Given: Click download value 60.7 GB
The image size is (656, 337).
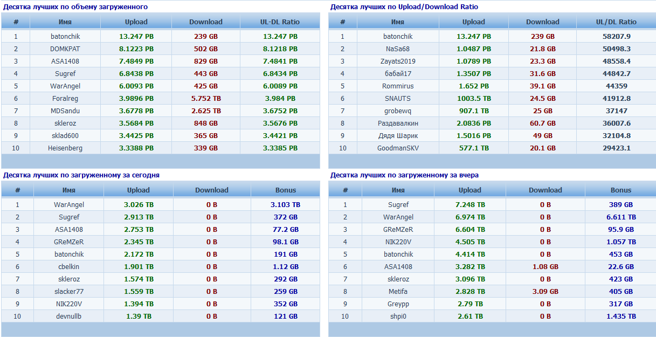Looking at the screenshot, I should pos(543,123).
